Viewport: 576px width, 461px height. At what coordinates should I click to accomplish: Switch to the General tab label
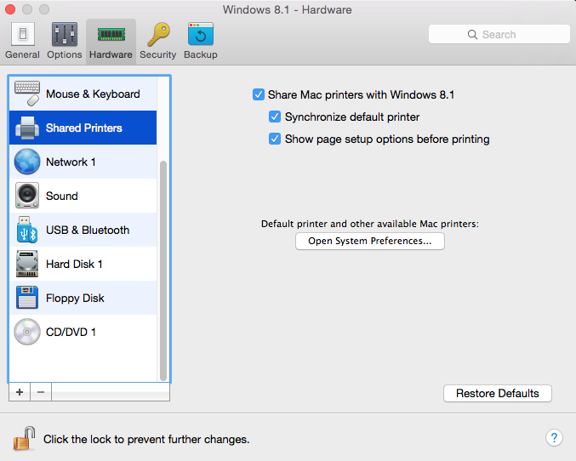[x=22, y=54]
